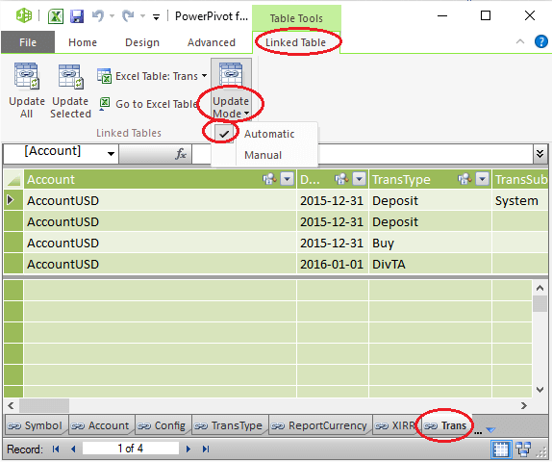This screenshot has width=552, height=462.
Task: Click the Save icon in quick access toolbar
Action: coord(77,16)
